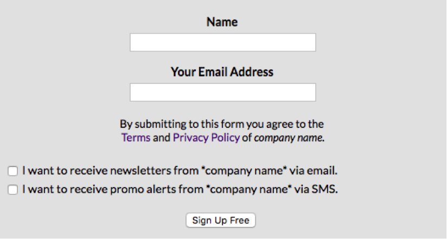Click the italic company name text
The image size is (447, 239).
[289, 138]
